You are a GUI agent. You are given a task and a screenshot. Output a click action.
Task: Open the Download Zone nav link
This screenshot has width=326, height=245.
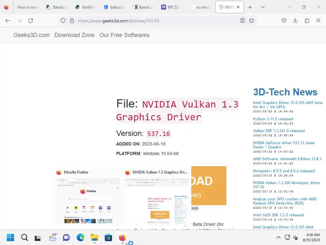point(74,35)
